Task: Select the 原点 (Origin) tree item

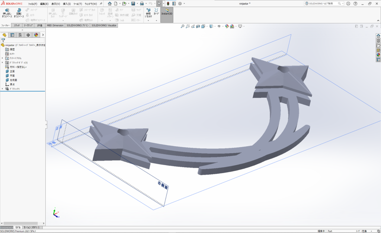Action: click(x=10, y=85)
